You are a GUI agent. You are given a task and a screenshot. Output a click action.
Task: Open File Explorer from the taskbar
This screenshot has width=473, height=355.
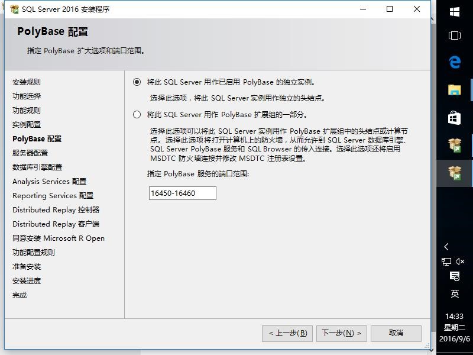(x=455, y=90)
